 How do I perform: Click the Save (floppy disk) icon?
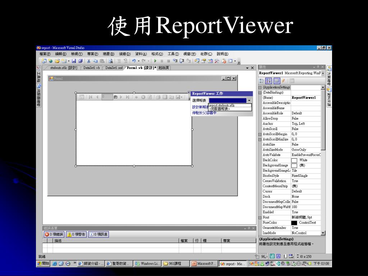74,61
